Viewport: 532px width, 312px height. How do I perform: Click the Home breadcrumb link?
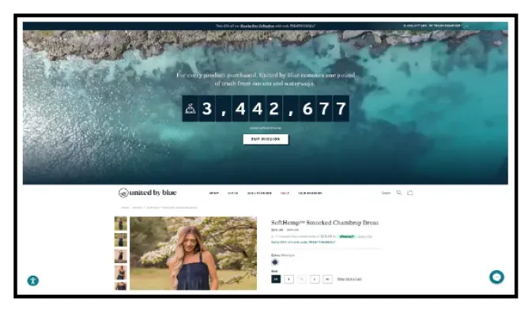[125, 208]
